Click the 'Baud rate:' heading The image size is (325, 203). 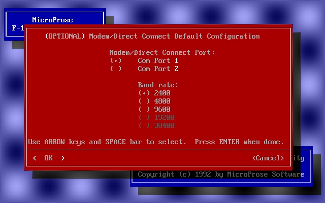coord(158,85)
